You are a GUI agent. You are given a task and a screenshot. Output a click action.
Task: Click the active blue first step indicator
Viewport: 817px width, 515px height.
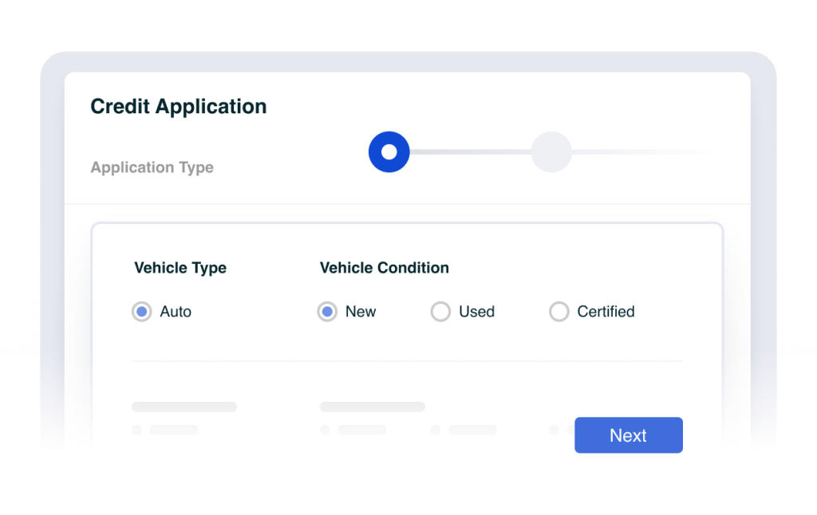pos(389,151)
